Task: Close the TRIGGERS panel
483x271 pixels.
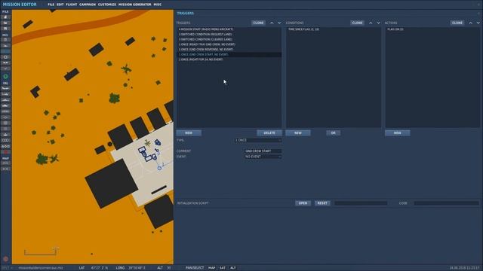Action: 478,14
